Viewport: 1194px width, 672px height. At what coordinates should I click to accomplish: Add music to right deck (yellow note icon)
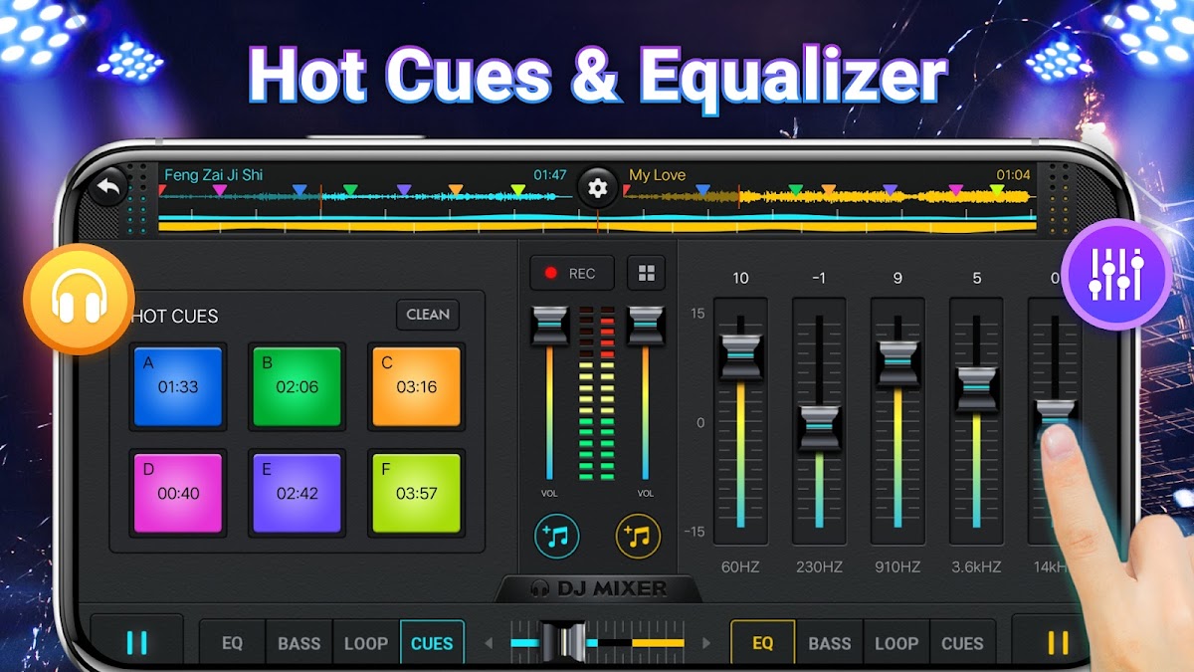(638, 537)
